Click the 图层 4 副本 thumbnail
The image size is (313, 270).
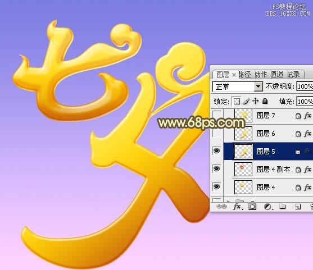(x=243, y=170)
